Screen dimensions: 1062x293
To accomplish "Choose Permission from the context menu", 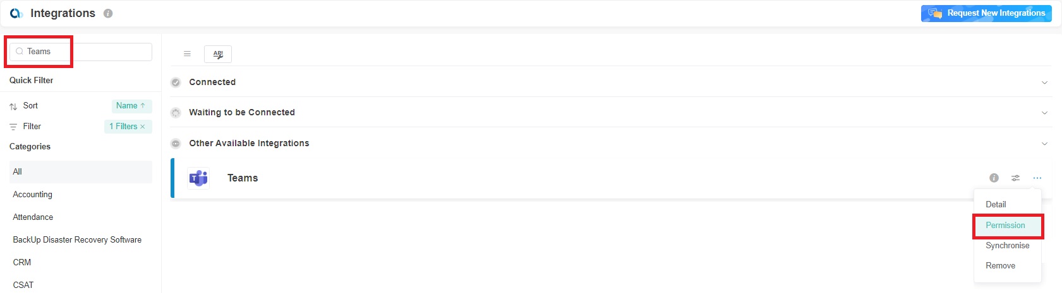I will [x=1005, y=226].
